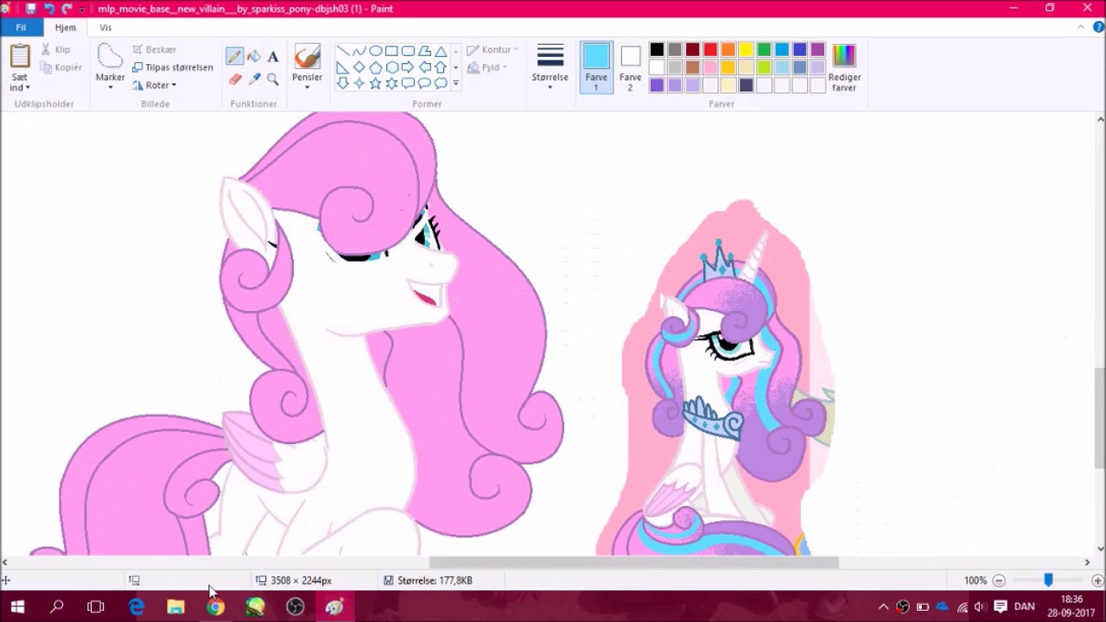Select the Magnifier tool
The height and width of the screenshot is (622, 1106).
click(273, 79)
